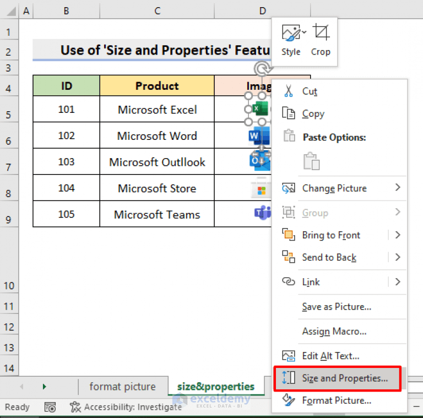This screenshot has width=423, height=418.
Task: Click the Size and Properties icon
Action: coord(289,378)
